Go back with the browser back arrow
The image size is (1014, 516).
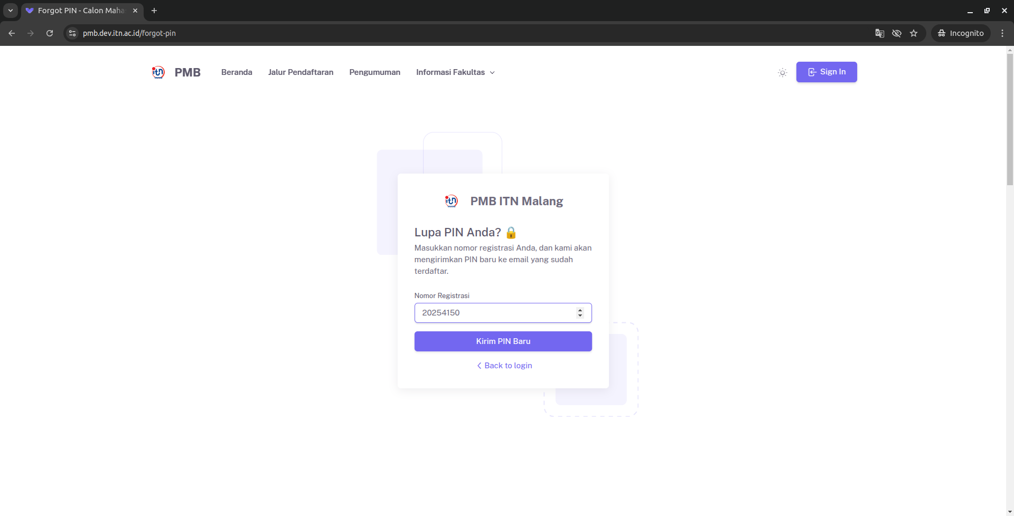click(12, 33)
